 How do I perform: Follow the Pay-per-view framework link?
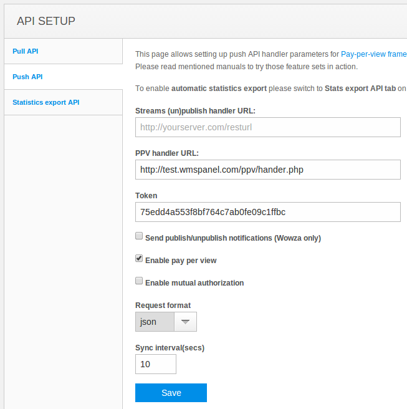[373, 54]
